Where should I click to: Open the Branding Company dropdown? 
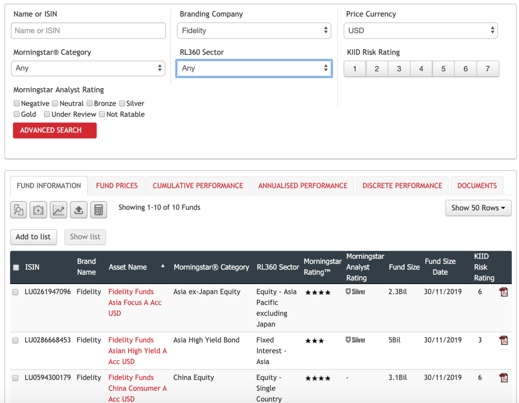[x=254, y=31]
